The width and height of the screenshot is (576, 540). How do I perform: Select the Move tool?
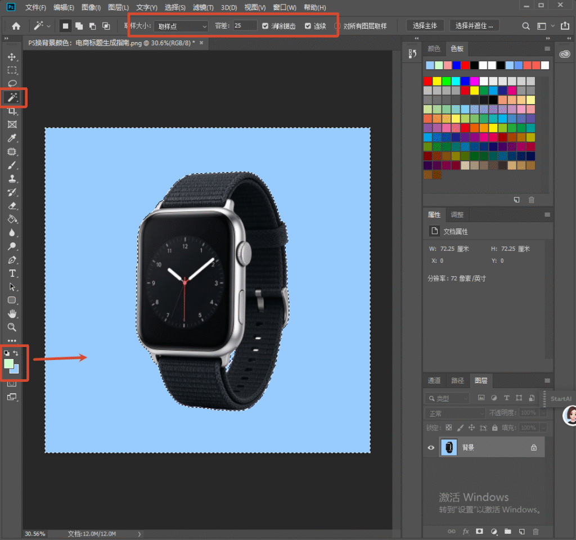(x=12, y=57)
